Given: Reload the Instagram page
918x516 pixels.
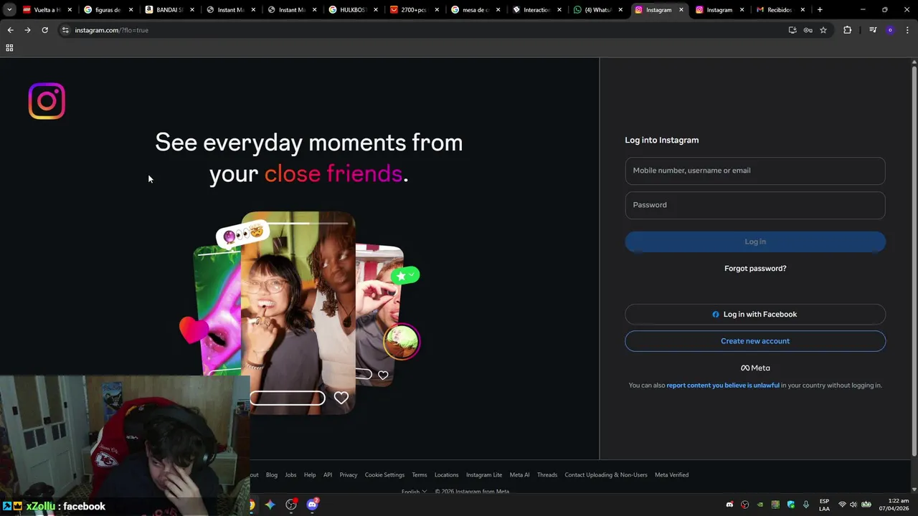Looking at the screenshot, I should 44,30.
